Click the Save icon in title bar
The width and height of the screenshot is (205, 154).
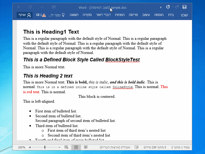pos(184,7)
